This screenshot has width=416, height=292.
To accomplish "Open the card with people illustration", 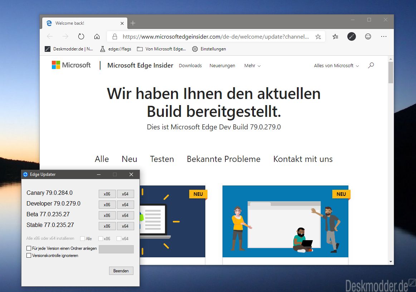I will (285, 221).
